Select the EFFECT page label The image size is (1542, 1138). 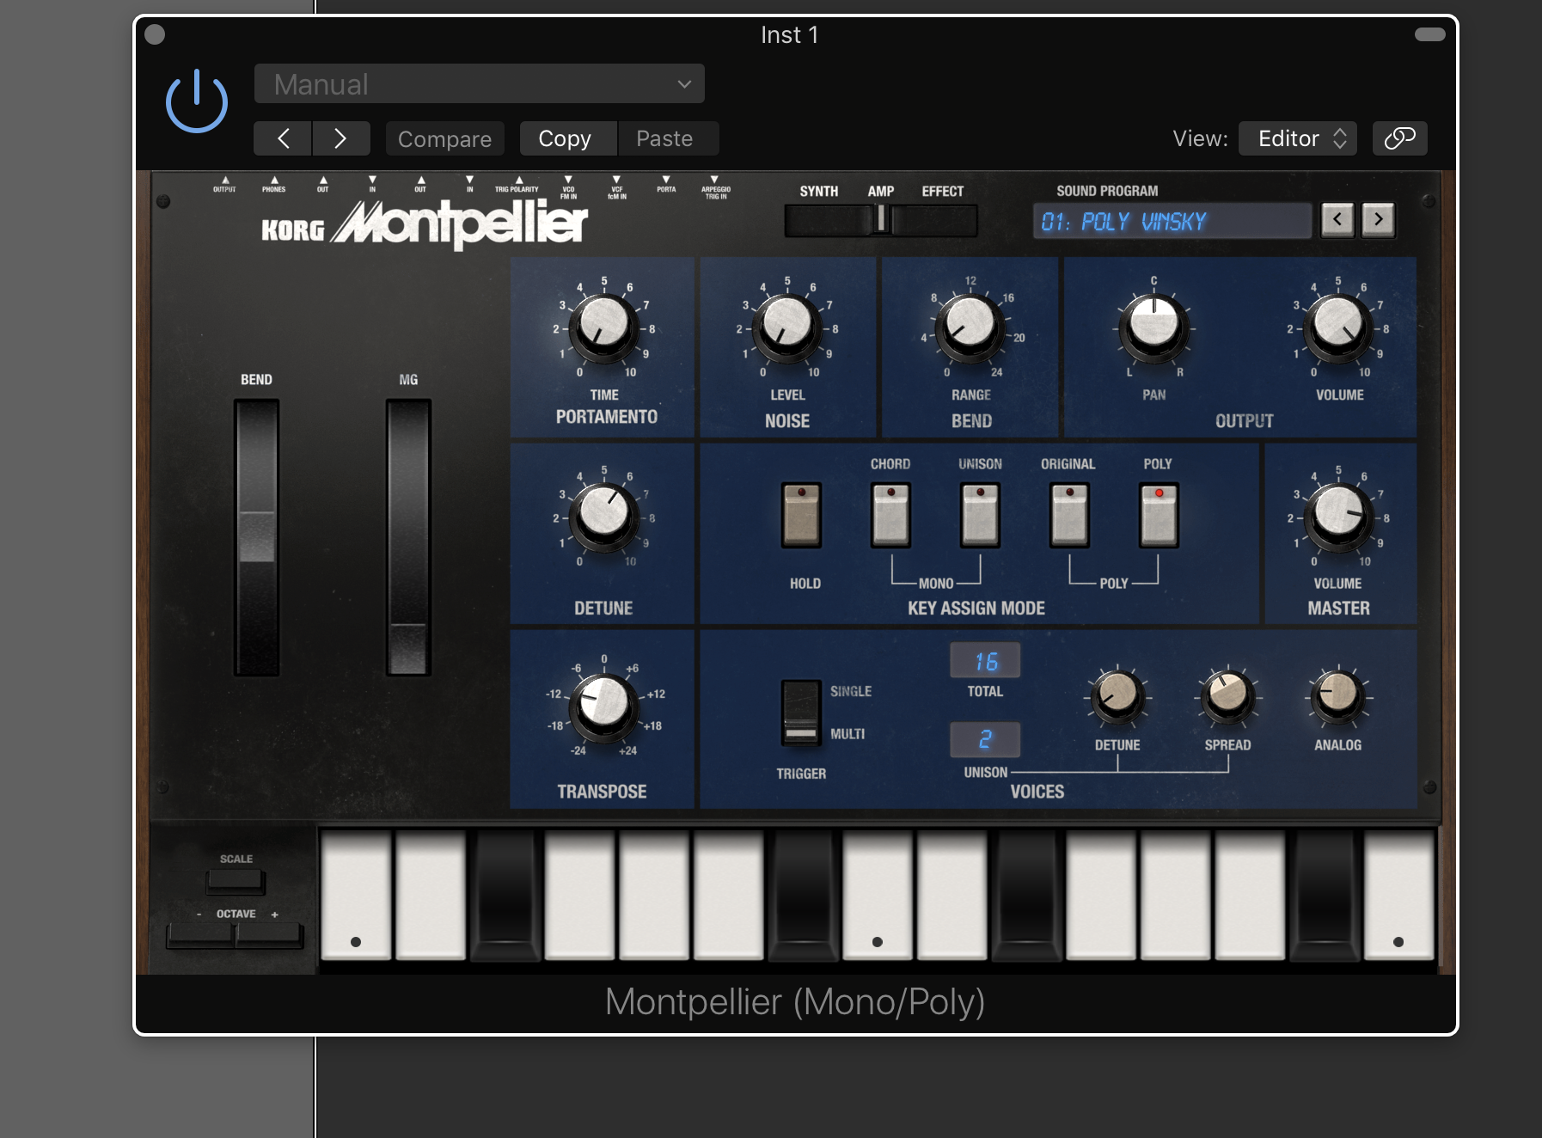pyautogui.click(x=942, y=191)
